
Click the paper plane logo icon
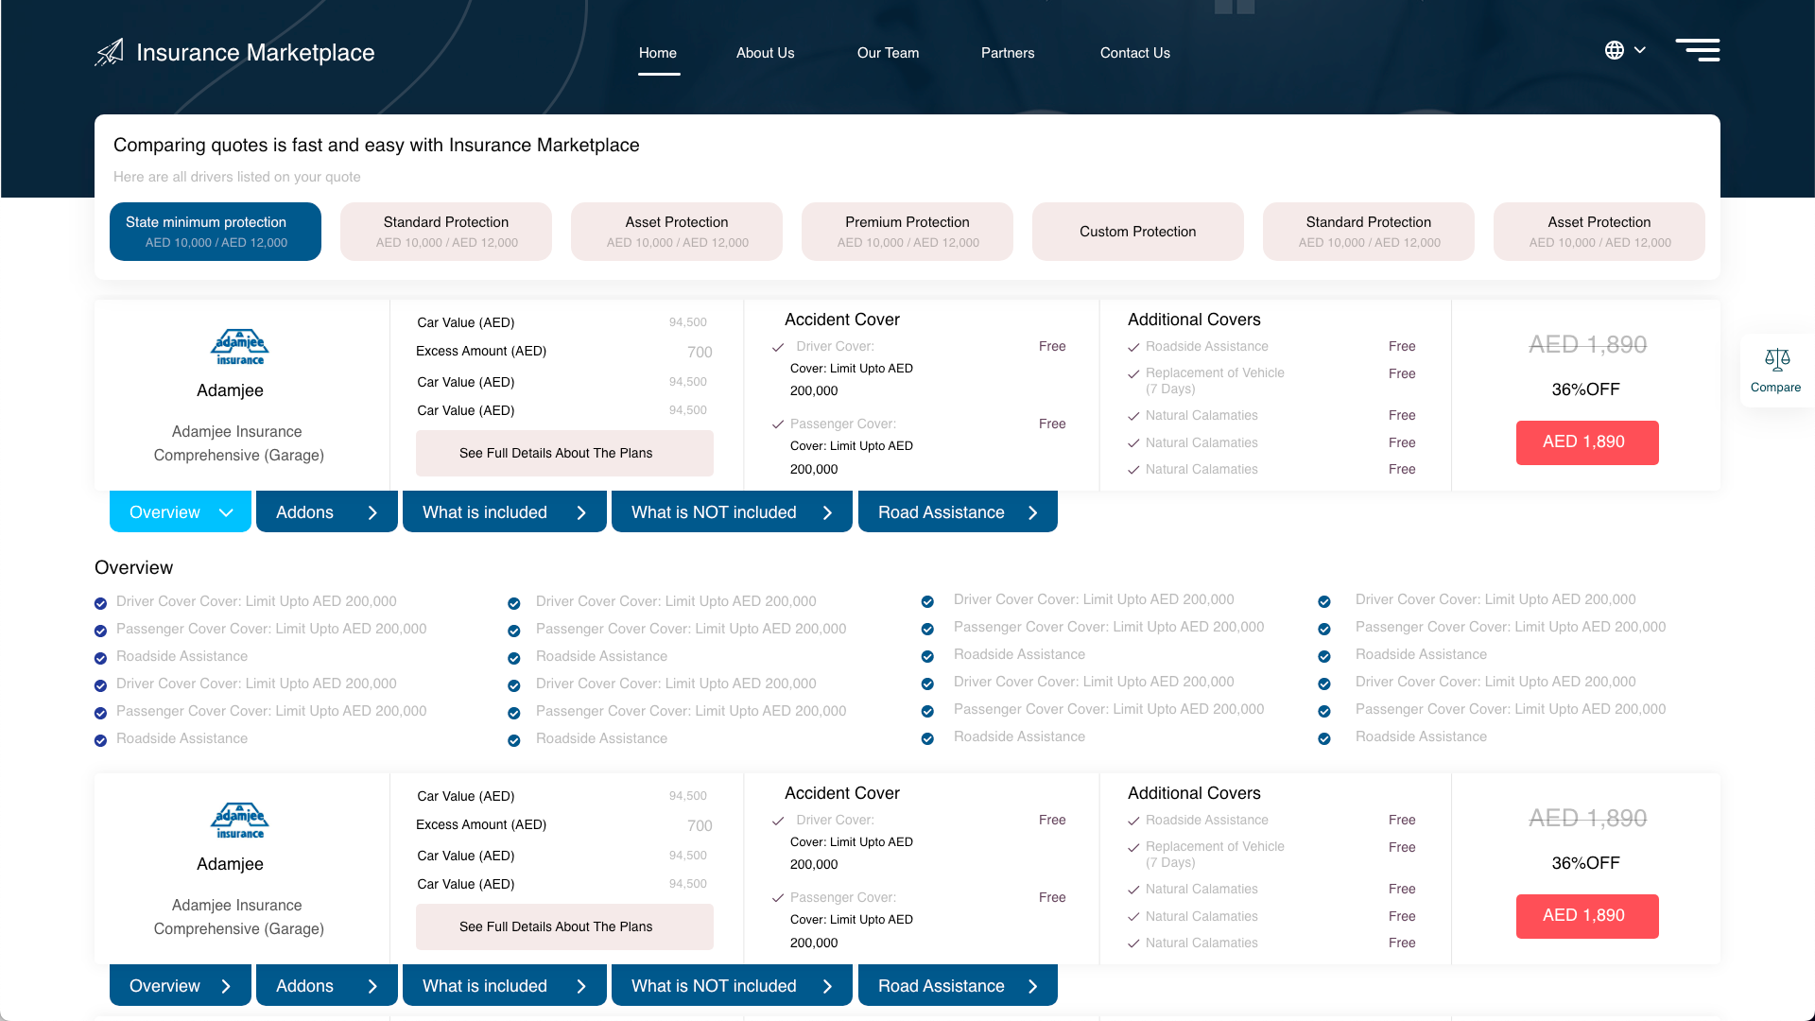tap(110, 52)
